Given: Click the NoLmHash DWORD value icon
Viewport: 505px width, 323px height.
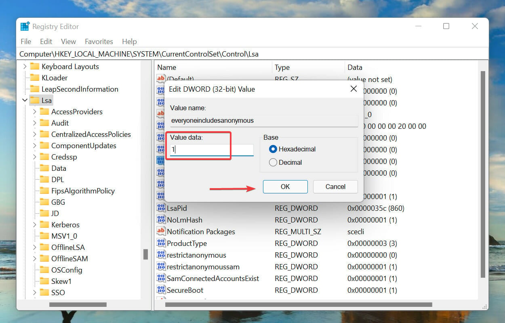Looking at the screenshot, I should pyautogui.click(x=161, y=220).
